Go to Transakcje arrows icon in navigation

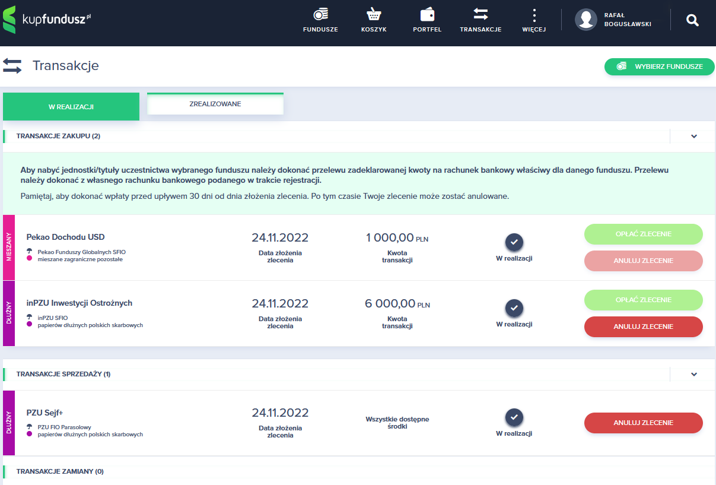[x=480, y=14]
